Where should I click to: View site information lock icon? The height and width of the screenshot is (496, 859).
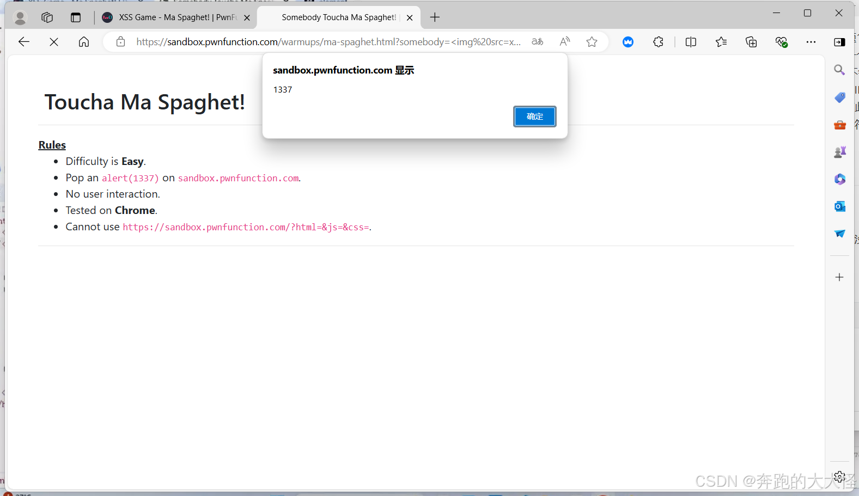click(120, 42)
